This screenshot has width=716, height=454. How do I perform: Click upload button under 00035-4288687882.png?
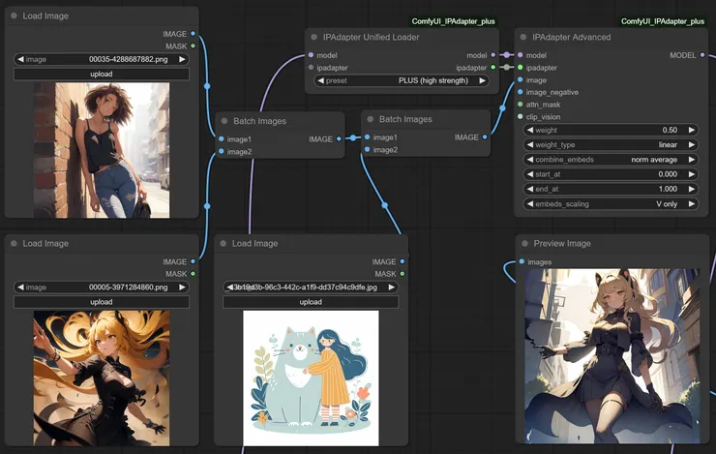coord(102,74)
